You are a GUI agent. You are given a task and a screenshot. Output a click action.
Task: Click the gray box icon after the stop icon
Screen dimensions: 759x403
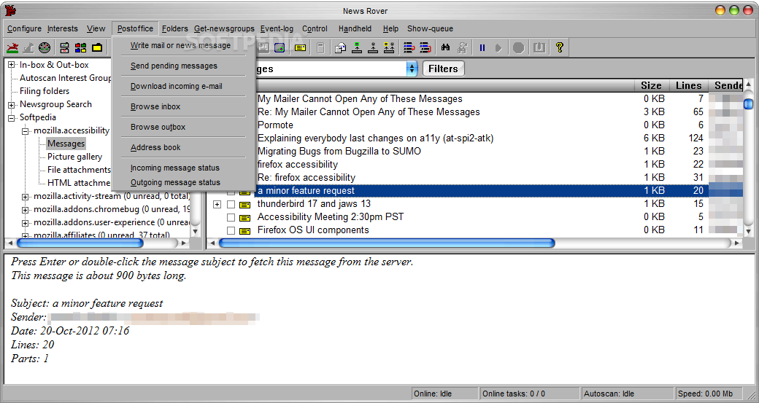[539, 47]
